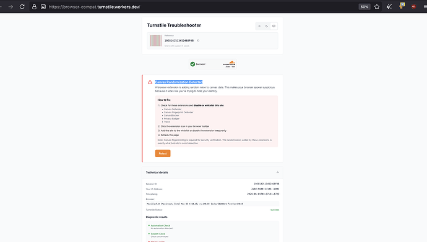Viewport: 427px width, 242px height.
Task: Open the uBlock Origin shield icon
Action: (413, 7)
